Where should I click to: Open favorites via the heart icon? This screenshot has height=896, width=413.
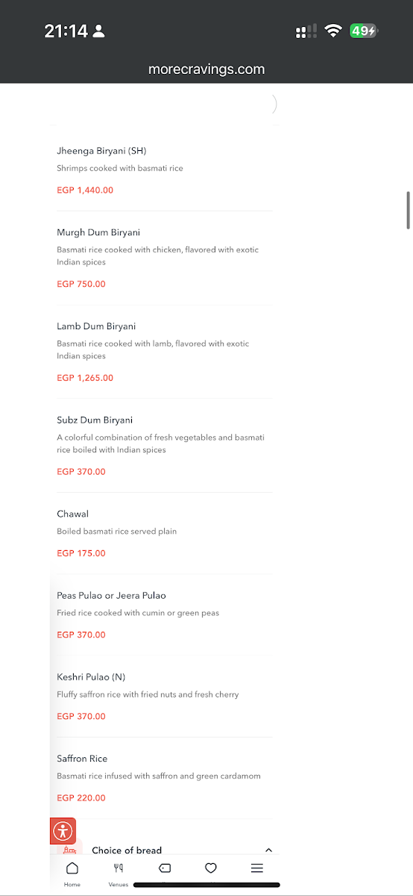tap(211, 868)
